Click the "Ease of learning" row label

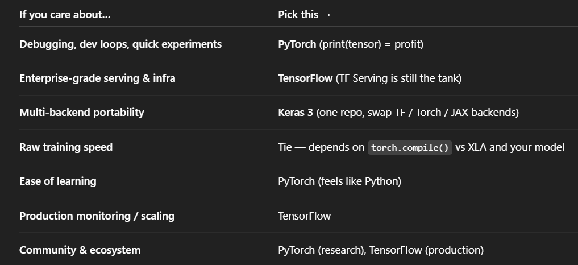(x=58, y=181)
